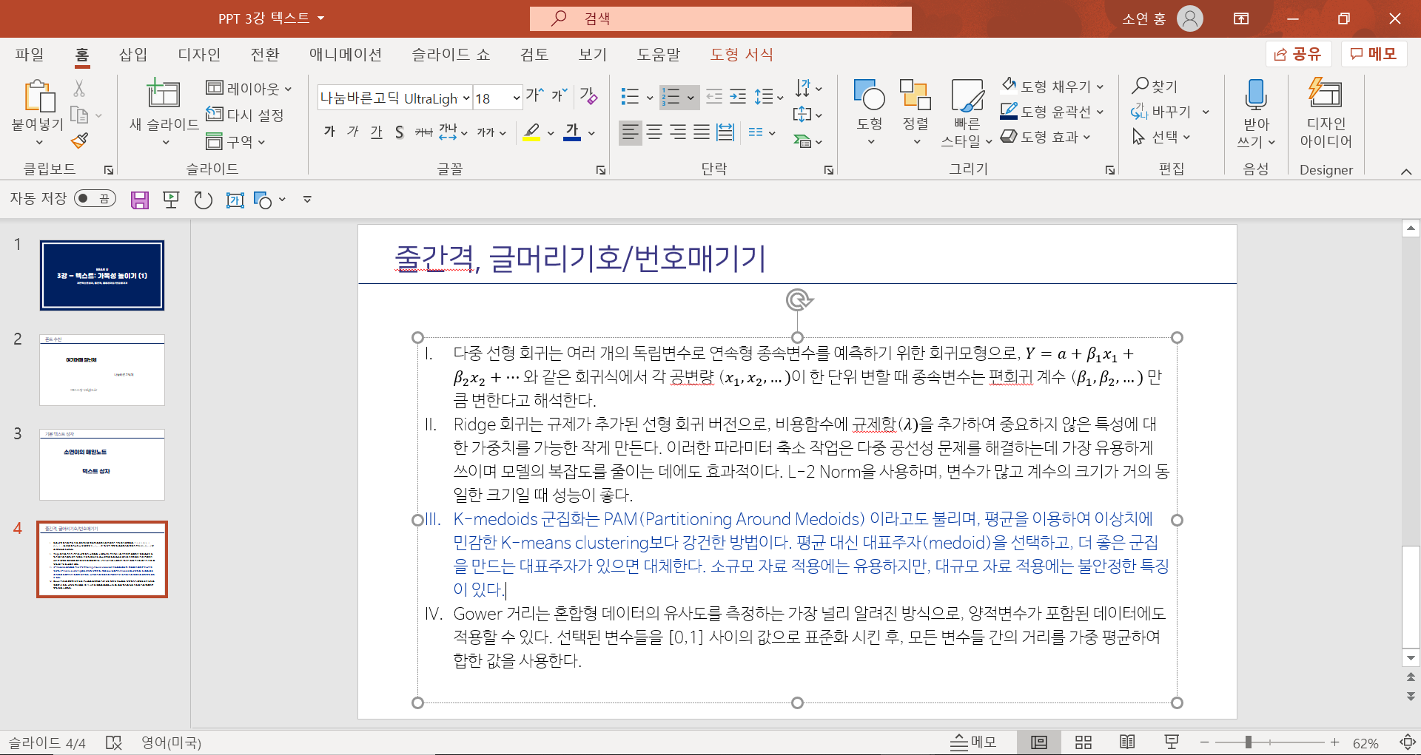Click the Dictate (받아쓰기) microphone icon
This screenshot has height=755, width=1421.
point(1256,95)
